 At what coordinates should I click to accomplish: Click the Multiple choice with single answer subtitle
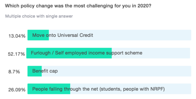[39, 16]
